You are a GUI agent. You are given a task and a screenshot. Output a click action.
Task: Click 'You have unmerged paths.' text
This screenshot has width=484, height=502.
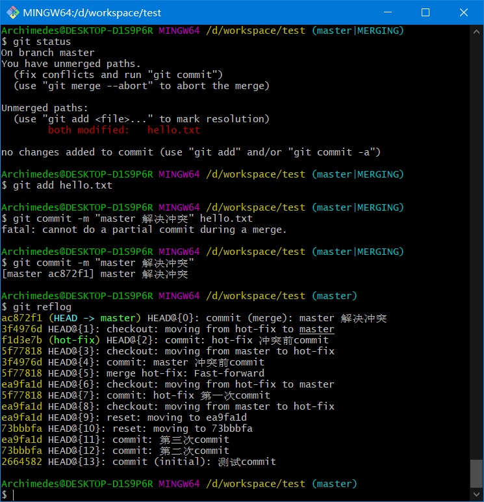pos(71,64)
